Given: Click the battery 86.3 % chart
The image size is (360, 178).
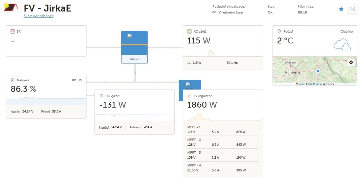Looking at the screenshot, I should (x=46, y=101).
